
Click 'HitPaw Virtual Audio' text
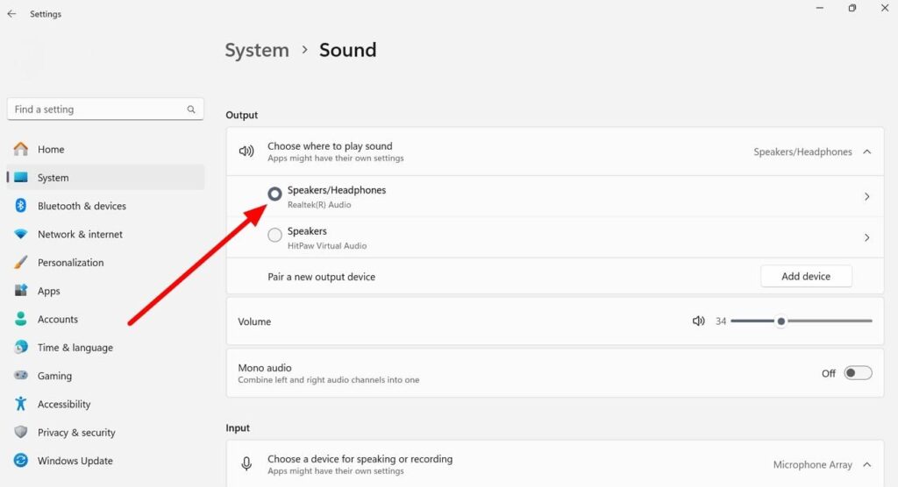[x=327, y=245]
